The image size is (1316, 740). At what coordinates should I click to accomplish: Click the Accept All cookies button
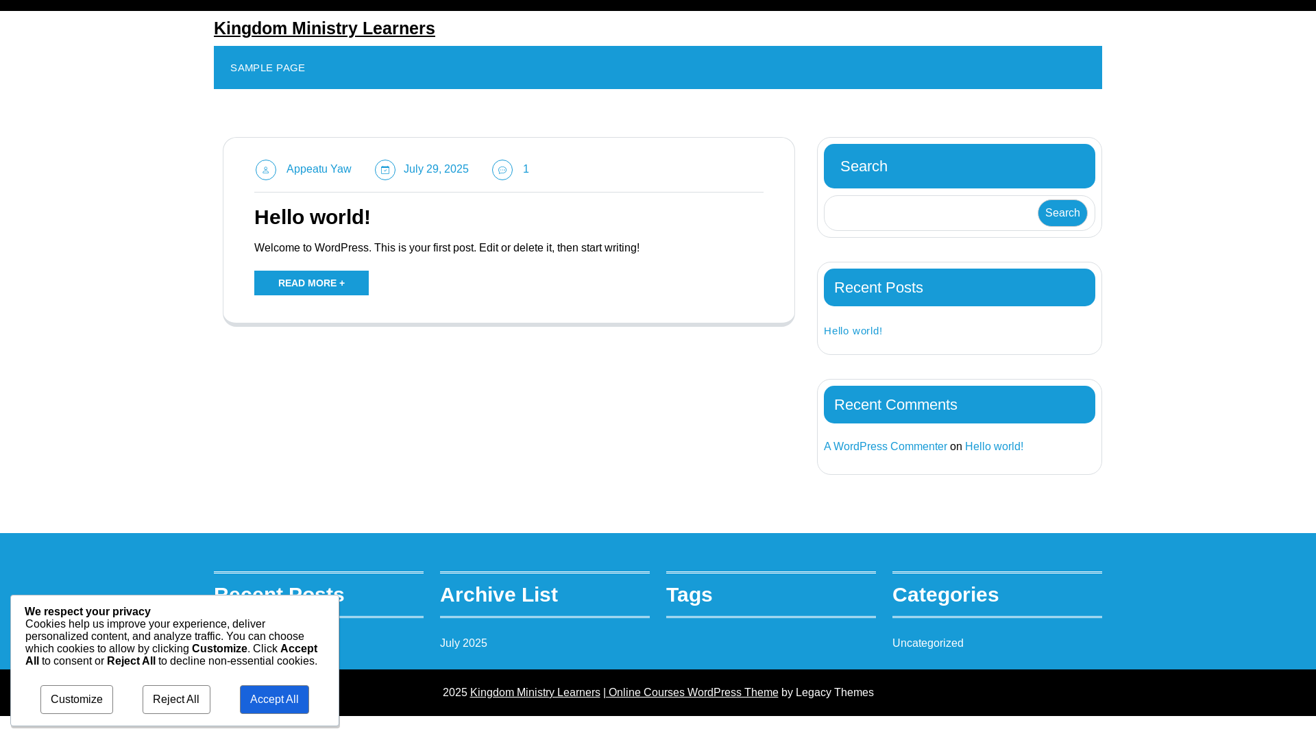pos(274,700)
